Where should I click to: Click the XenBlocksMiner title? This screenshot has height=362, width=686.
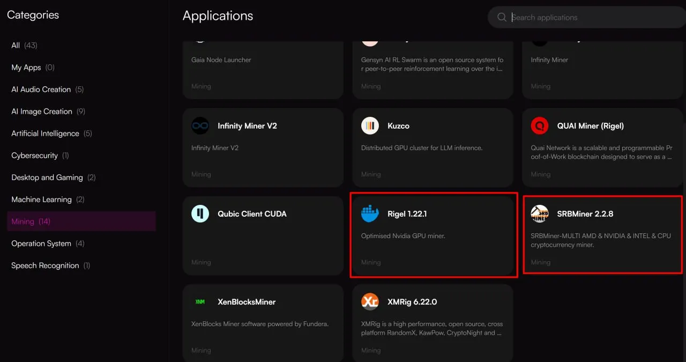pyautogui.click(x=247, y=302)
